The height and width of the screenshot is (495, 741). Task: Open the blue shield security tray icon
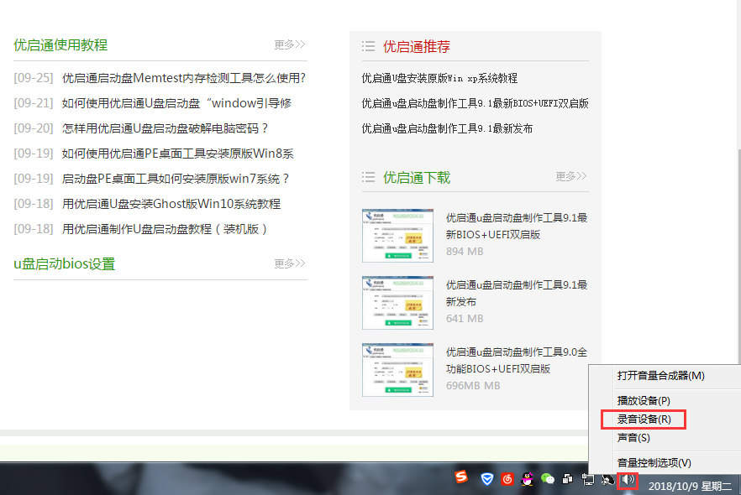486,479
